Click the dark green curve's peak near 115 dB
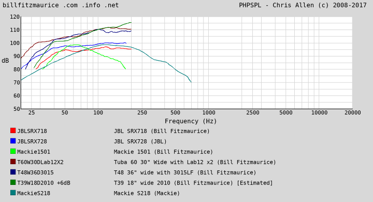This screenshot has height=202, width=373. coord(131,23)
